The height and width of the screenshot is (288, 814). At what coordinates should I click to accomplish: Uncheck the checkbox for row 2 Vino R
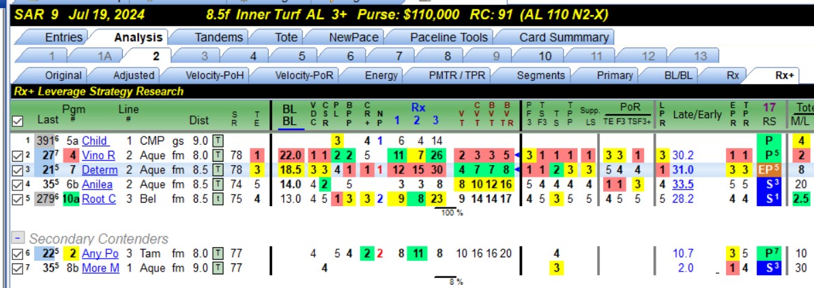click(x=16, y=155)
